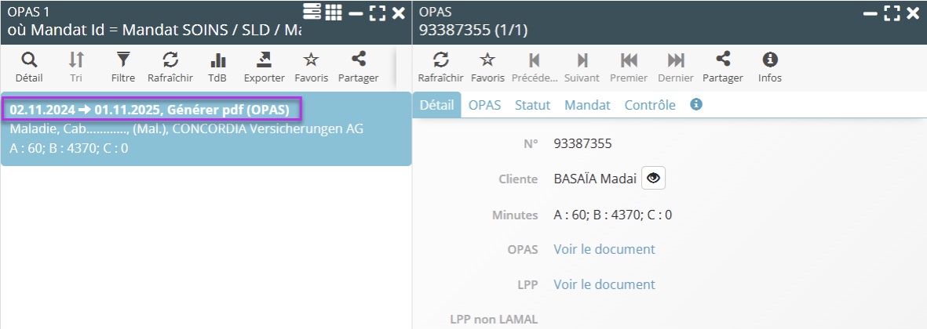
Task: Switch to the Statut tab
Action: pos(532,105)
